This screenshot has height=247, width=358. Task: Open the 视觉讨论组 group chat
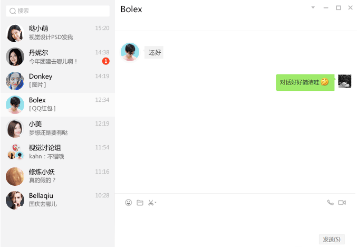[57, 152]
